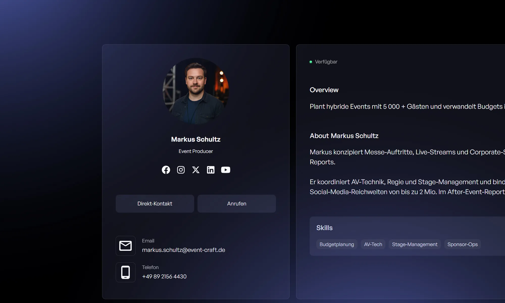Click the Skills heading
This screenshot has height=303, width=505.
(x=324, y=228)
